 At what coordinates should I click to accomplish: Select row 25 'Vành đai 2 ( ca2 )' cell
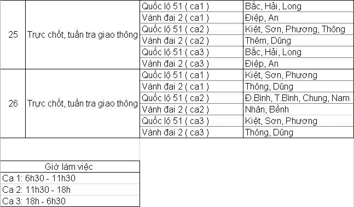tap(191, 40)
